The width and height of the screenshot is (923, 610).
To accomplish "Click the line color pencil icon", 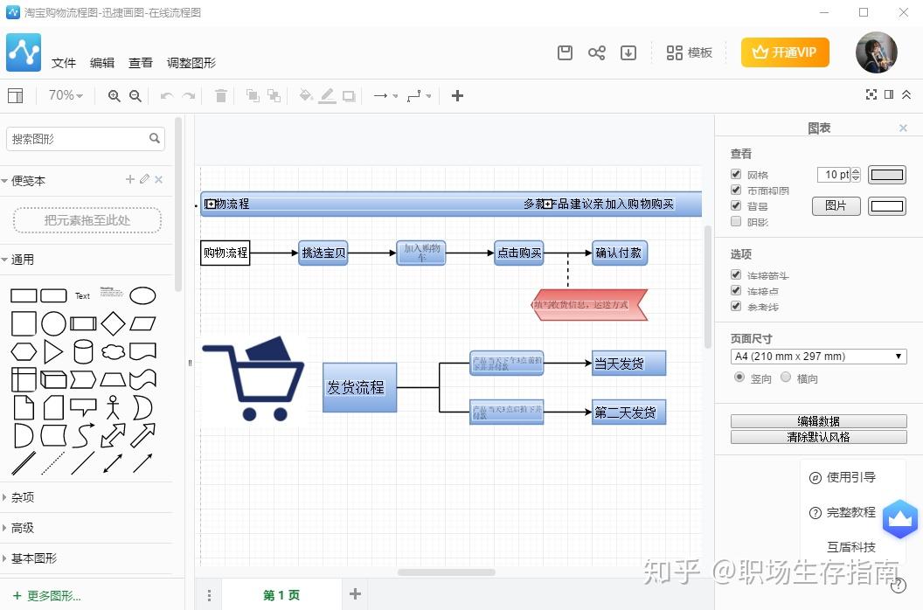I will point(327,95).
